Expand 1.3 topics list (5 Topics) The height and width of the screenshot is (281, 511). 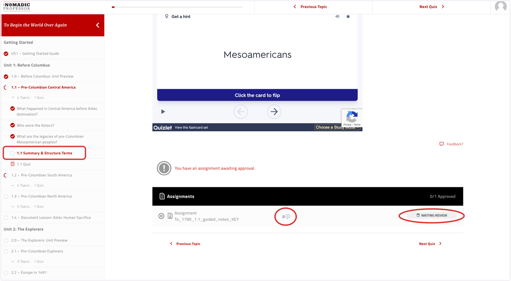tap(13, 207)
